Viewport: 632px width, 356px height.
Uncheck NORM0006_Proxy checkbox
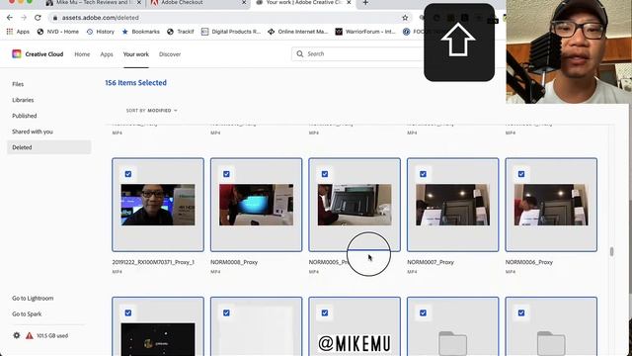(521, 174)
